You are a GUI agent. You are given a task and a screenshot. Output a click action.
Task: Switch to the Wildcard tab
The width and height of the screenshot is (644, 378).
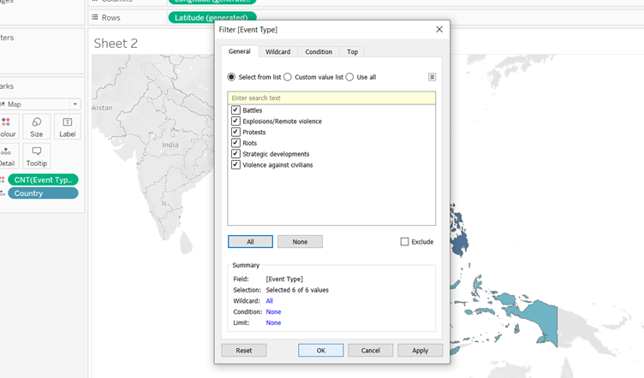point(277,52)
